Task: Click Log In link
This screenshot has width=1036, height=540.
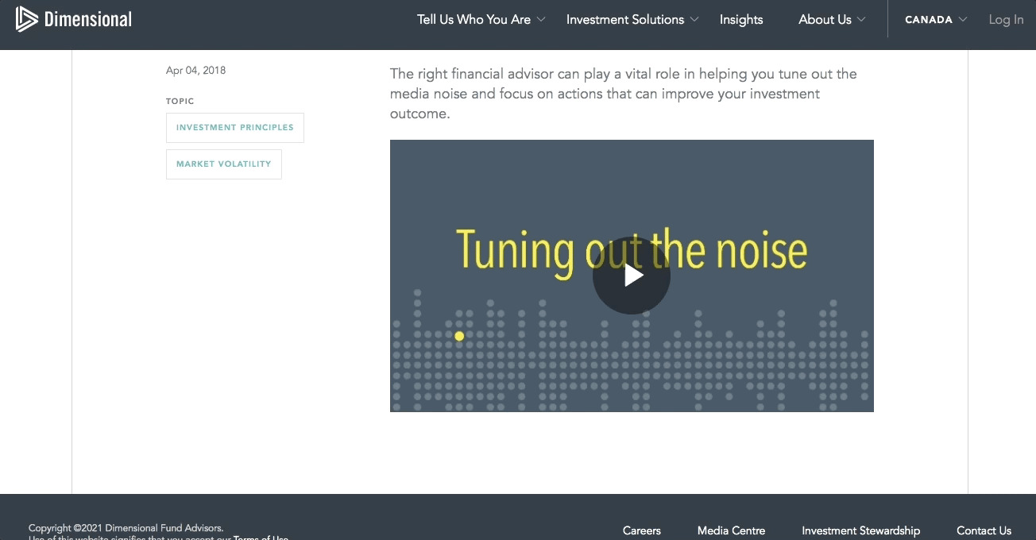Action: [1006, 19]
